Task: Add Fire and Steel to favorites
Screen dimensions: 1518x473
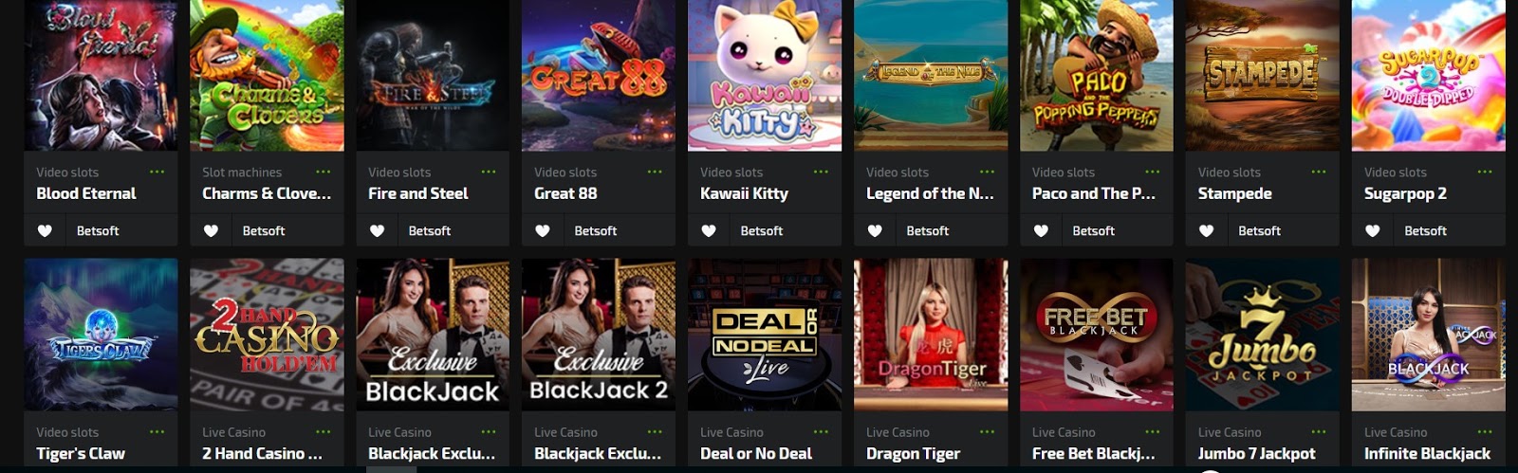Action: 377,230
